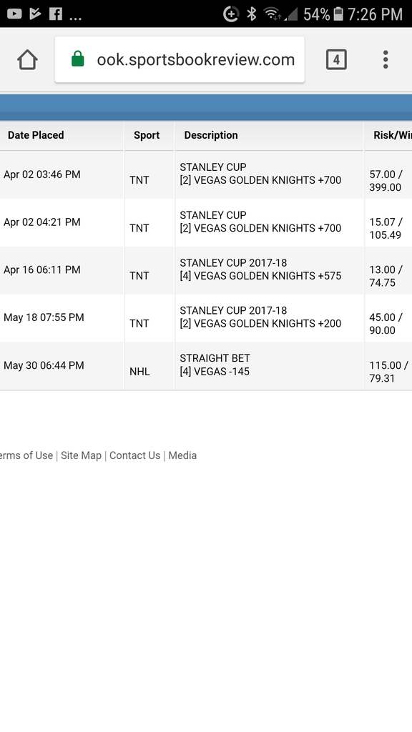This screenshot has width=412, height=732.
Task: Tap the browser home icon
Action: click(x=27, y=60)
